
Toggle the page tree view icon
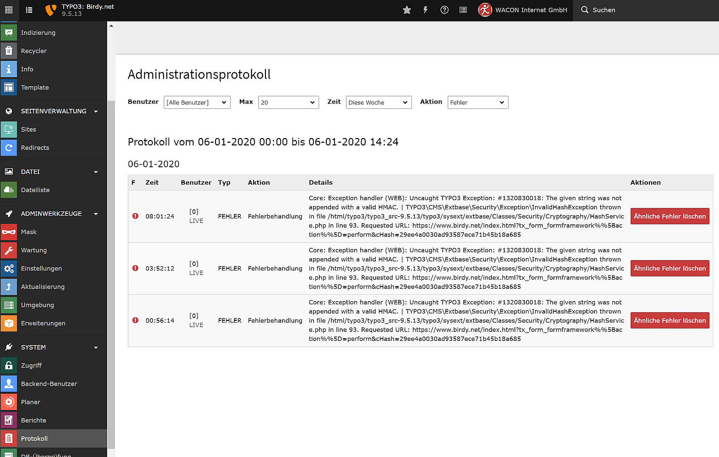(x=29, y=10)
